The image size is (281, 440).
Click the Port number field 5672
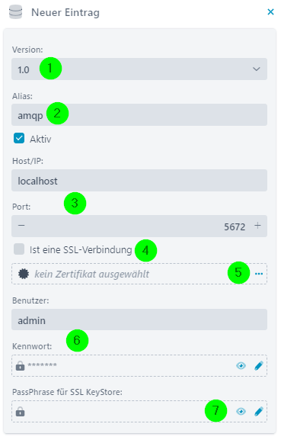tap(139, 226)
